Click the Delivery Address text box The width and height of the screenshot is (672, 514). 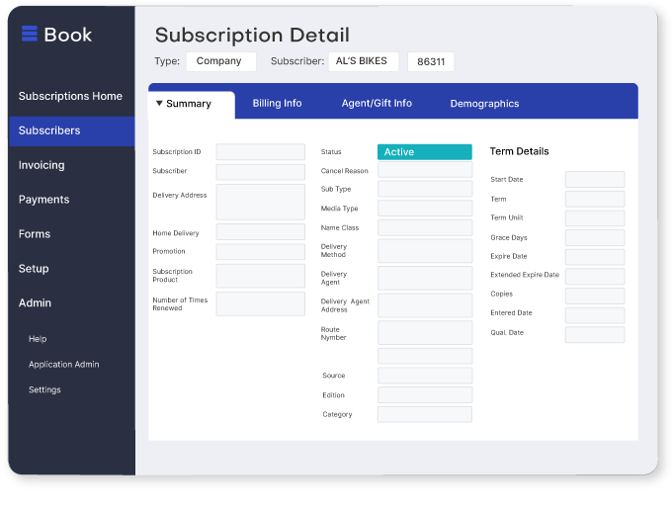click(260, 202)
